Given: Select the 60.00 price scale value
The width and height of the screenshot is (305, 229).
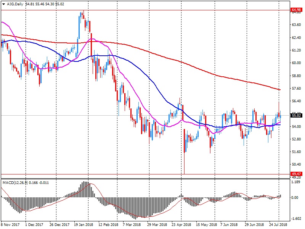Looking at the screenshot, I should tap(296, 63).
